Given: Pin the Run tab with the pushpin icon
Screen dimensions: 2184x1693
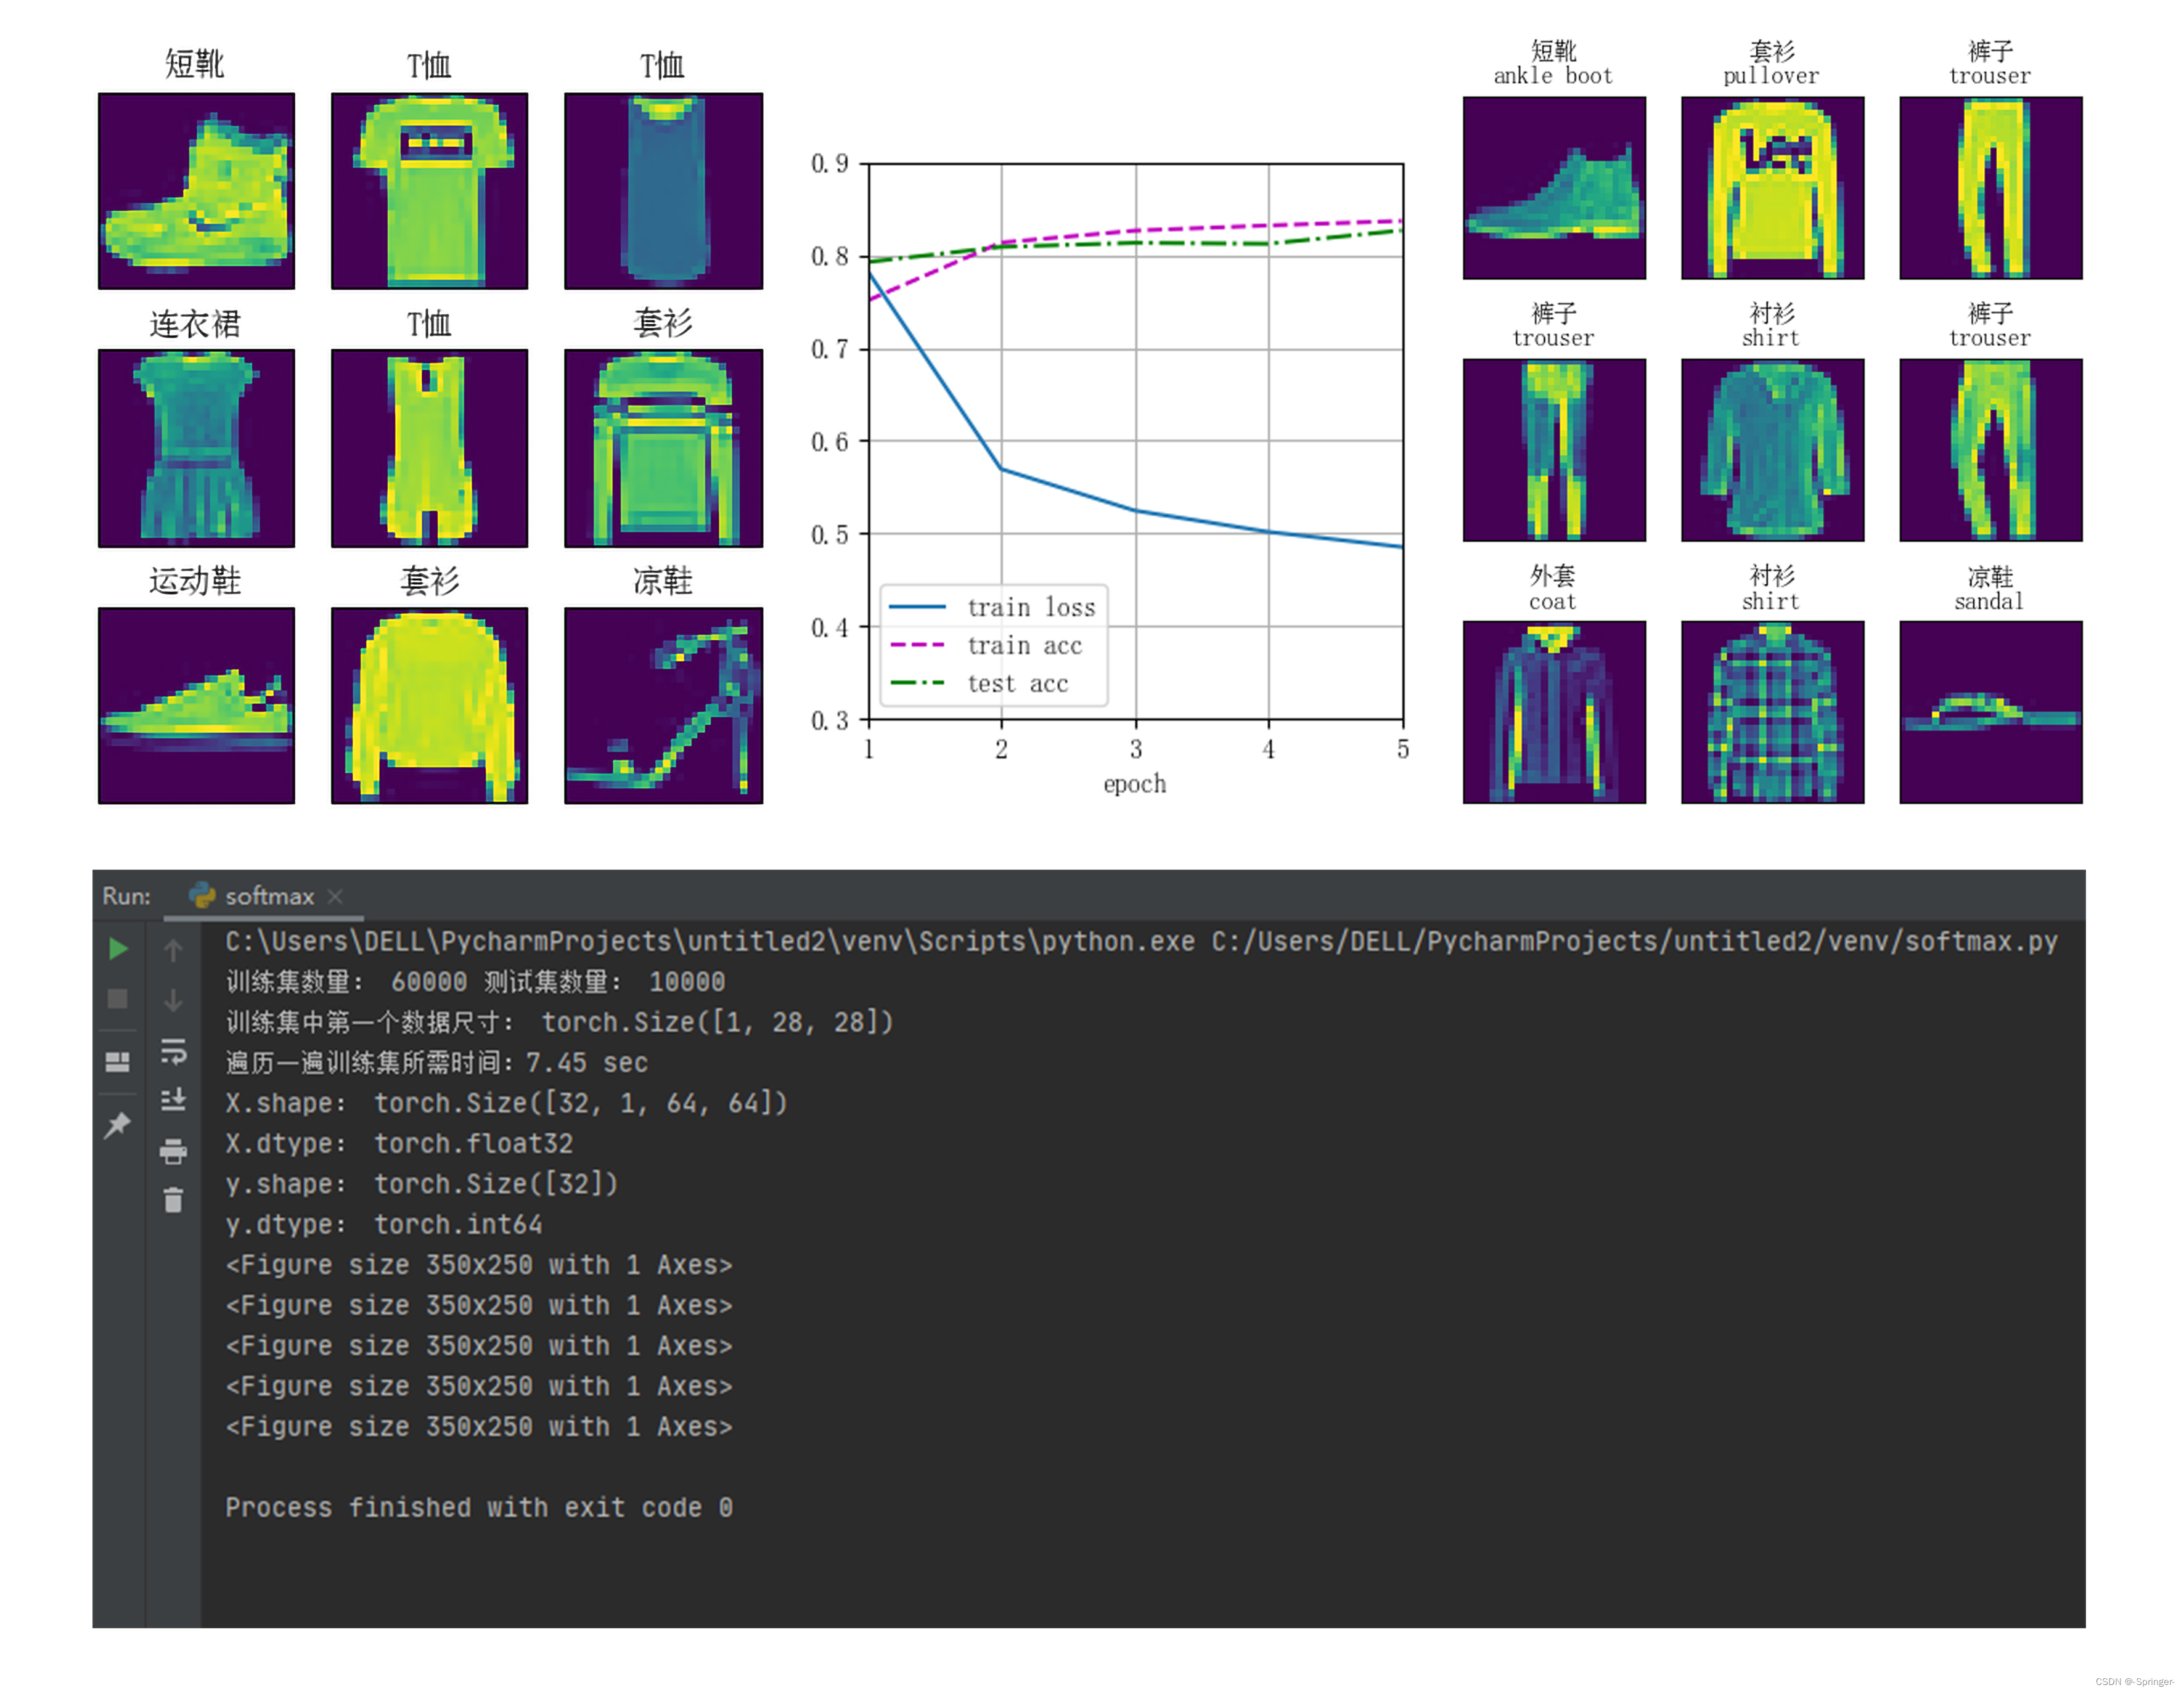Looking at the screenshot, I should point(118,1125).
